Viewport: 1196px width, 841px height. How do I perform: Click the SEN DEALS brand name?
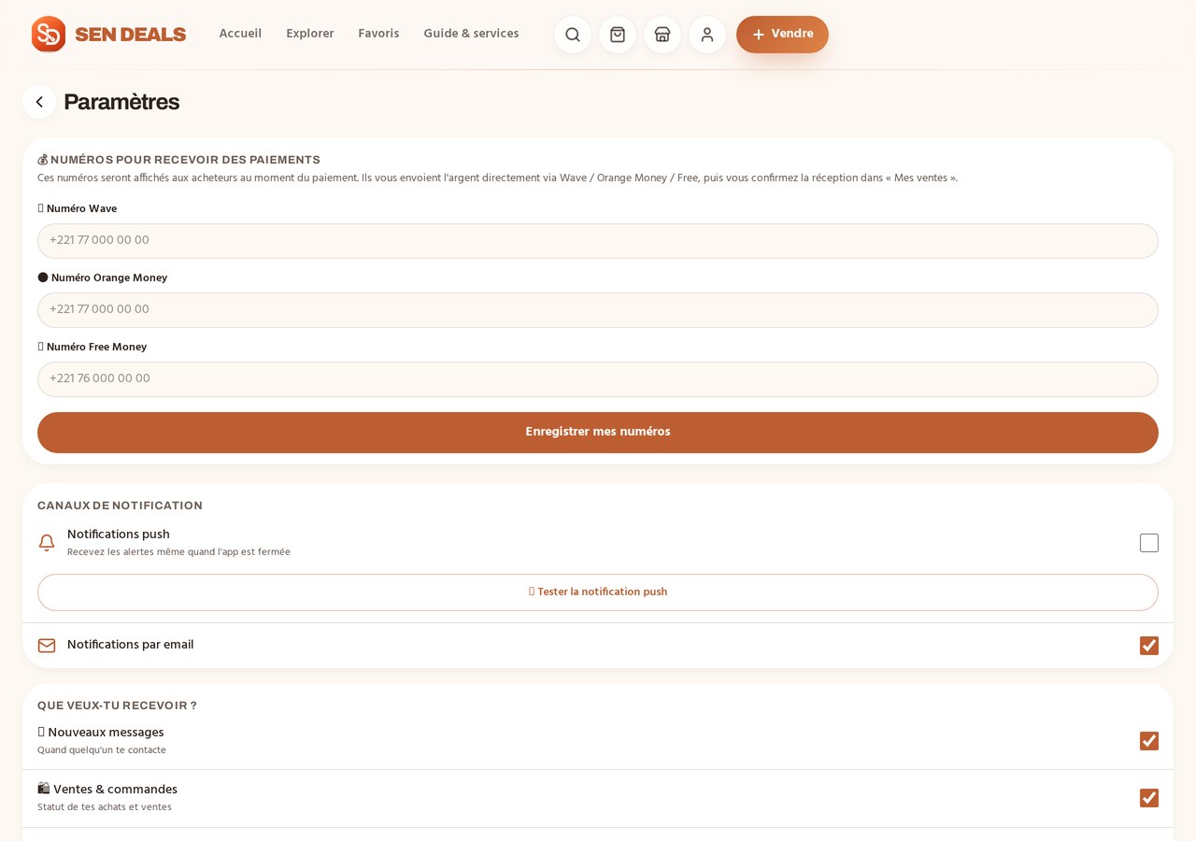click(131, 35)
